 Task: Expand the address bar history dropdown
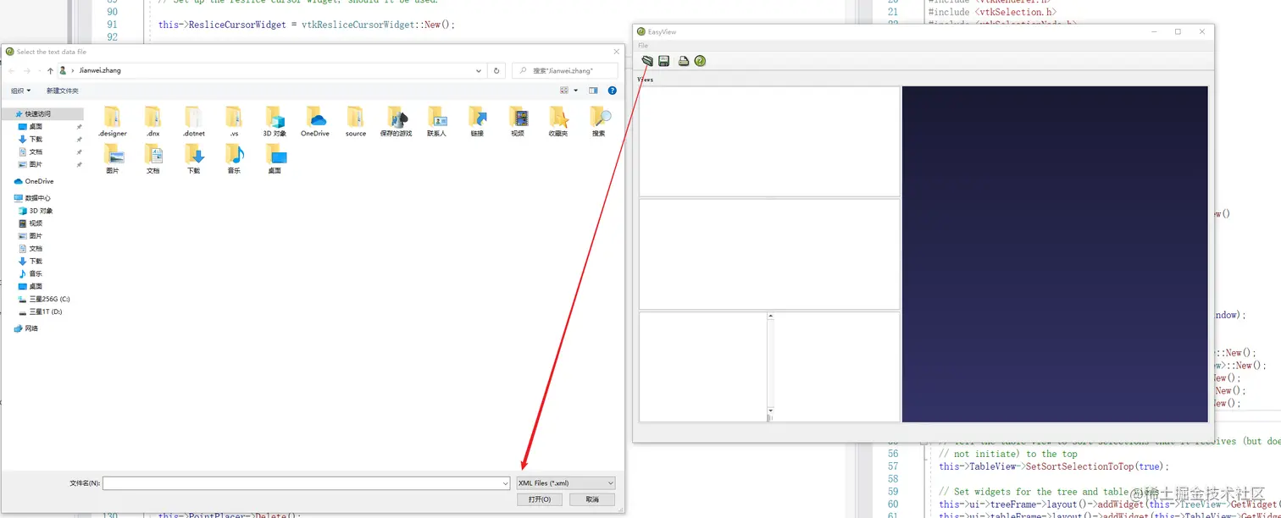pyautogui.click(x=479, y=71)
